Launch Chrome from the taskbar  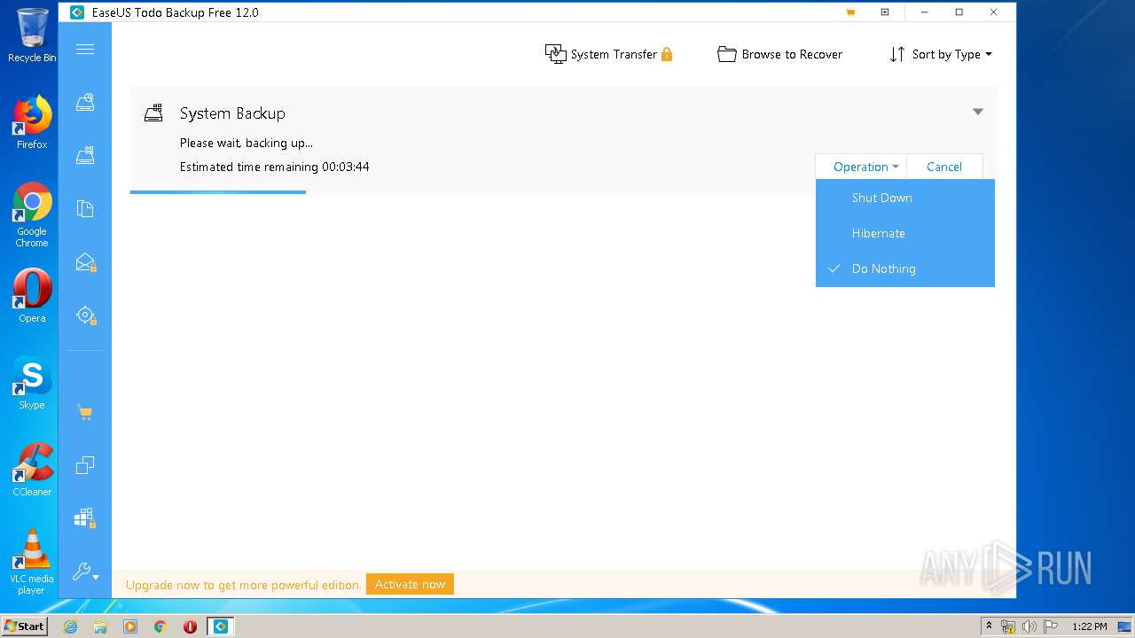point(160,626)
